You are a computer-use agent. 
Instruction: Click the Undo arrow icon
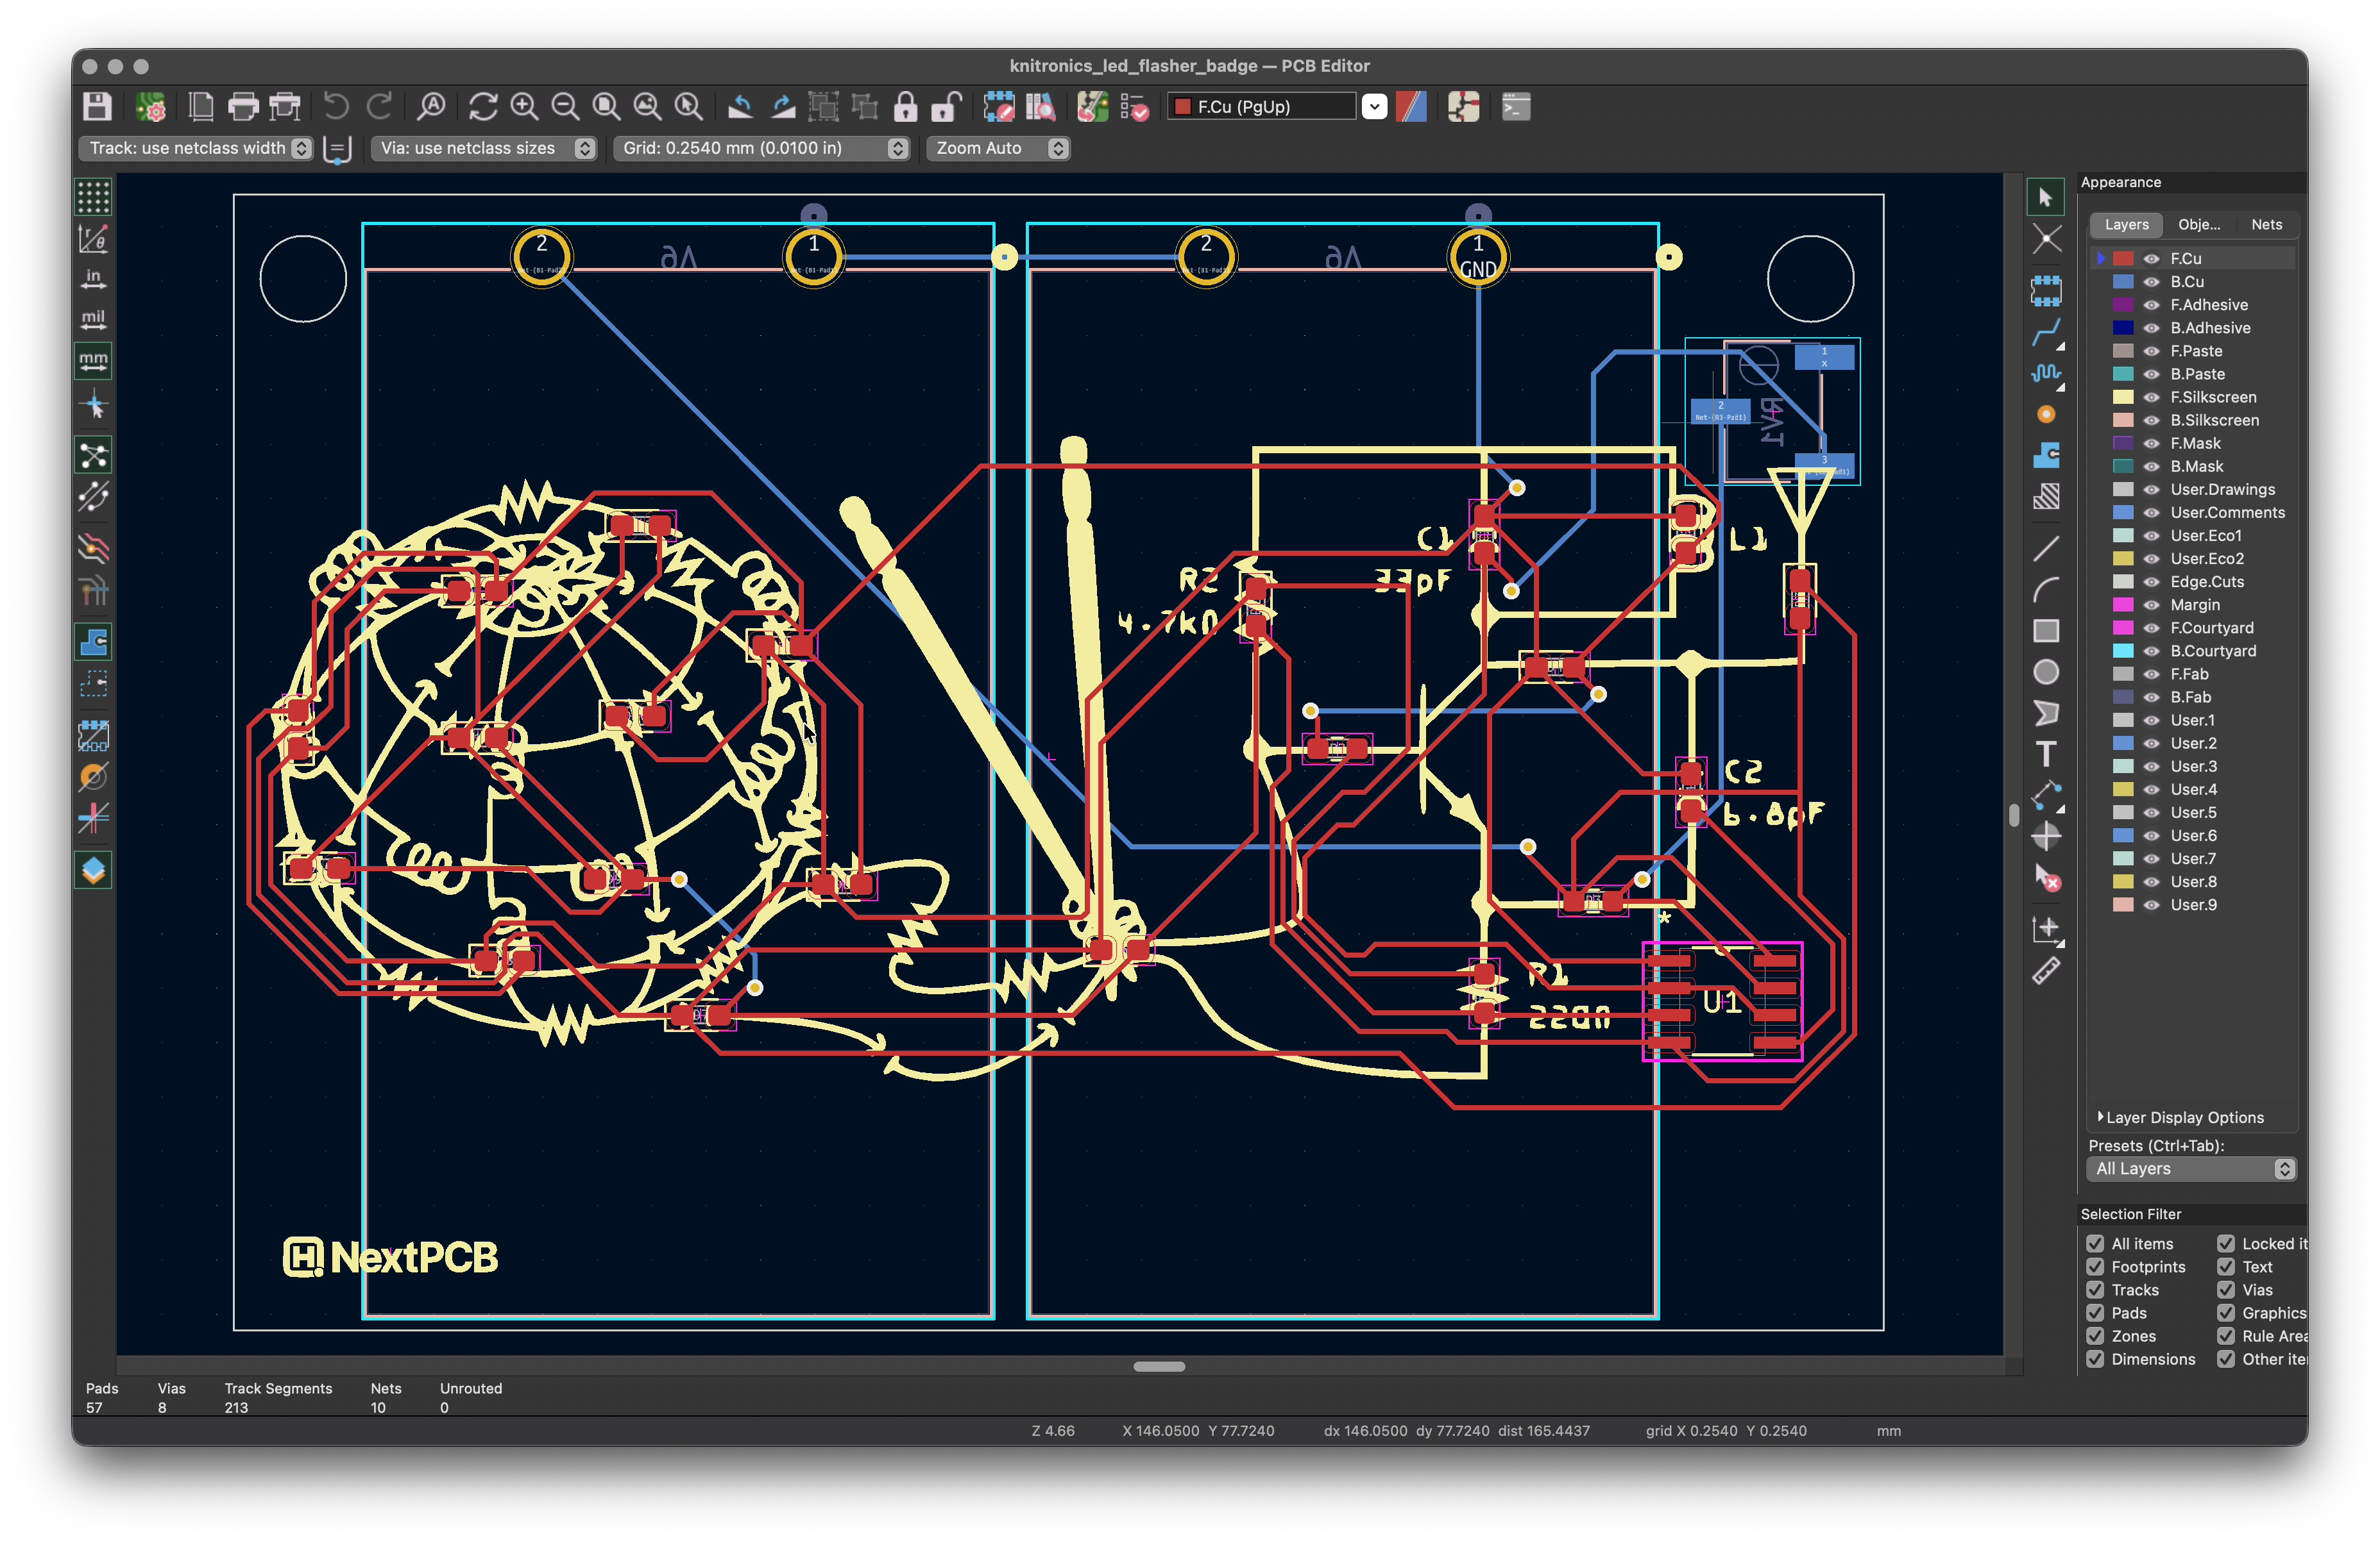coord(336,106)
